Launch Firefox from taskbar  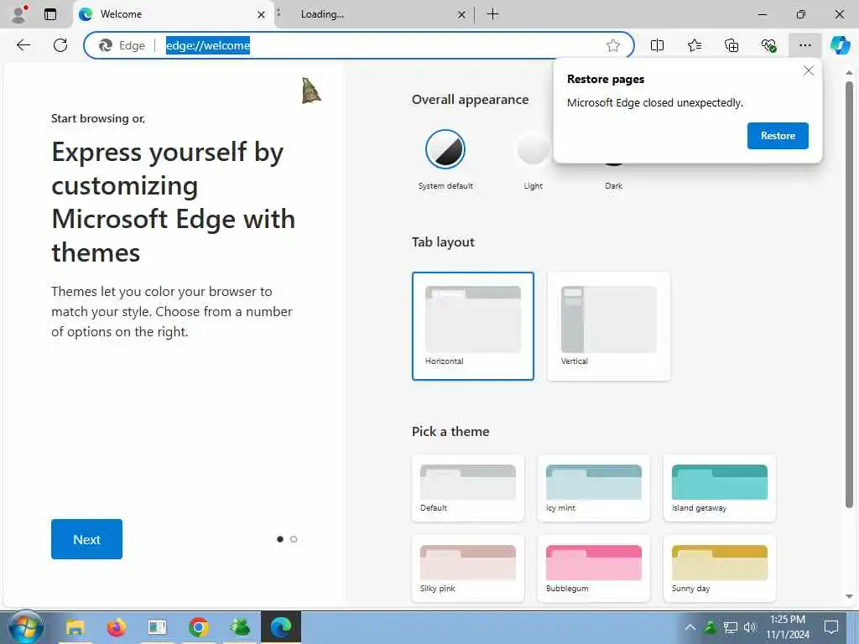pyautogui.click(x=116, y=627)
